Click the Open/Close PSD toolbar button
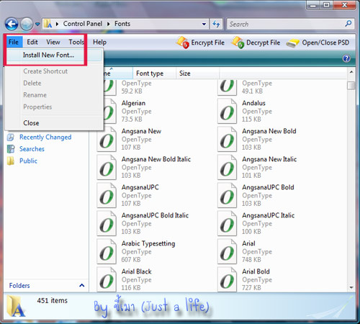This screenshot has height=324, width=360. pos(318,42)
